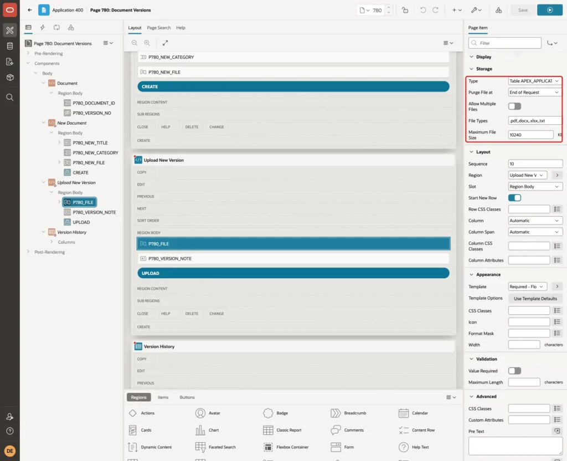Open the layout Region dropdown

click(x=527, y=175)
